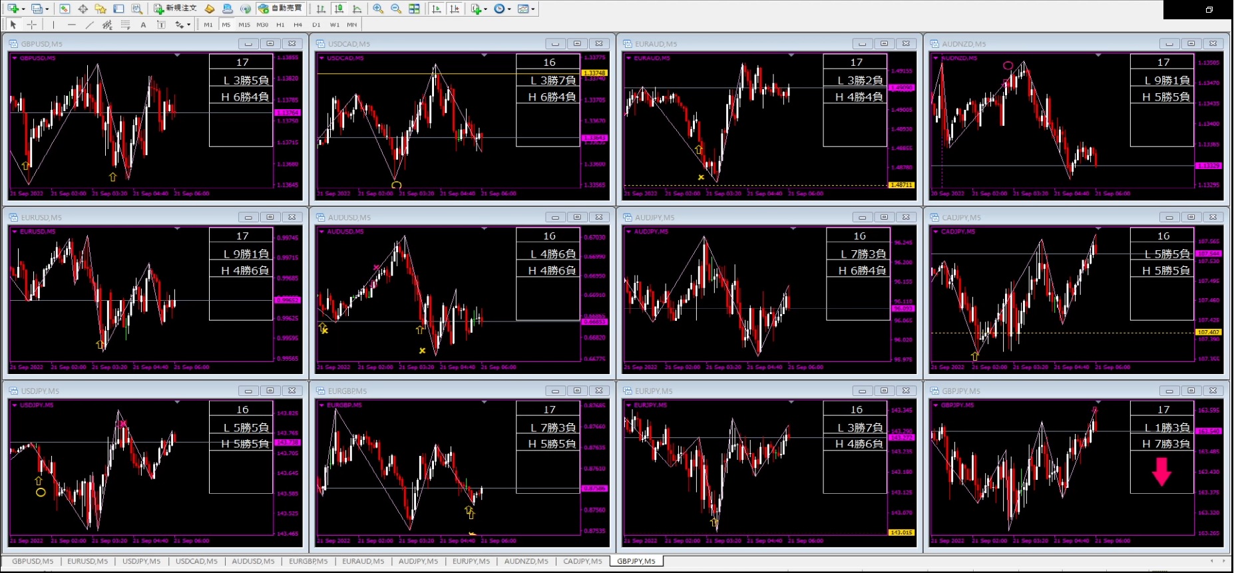Select the M15 timeframe
Image resolution: width=1234 pixels, height=573 pixels.
coord(244,25)
